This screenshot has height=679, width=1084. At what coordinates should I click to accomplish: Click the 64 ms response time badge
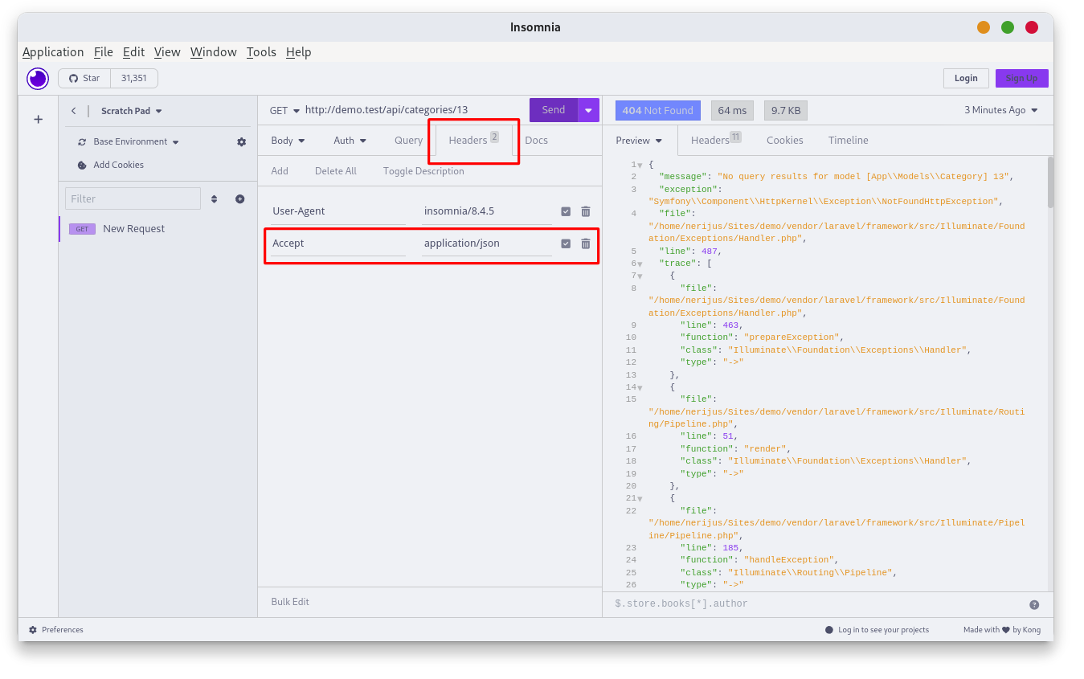click(x=732, y=110)
